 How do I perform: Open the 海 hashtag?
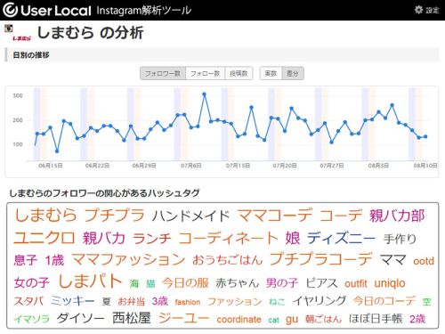click(134, 283)
